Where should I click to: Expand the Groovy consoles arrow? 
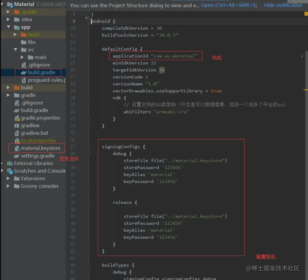pyautogui.click(x=8, y=186)
